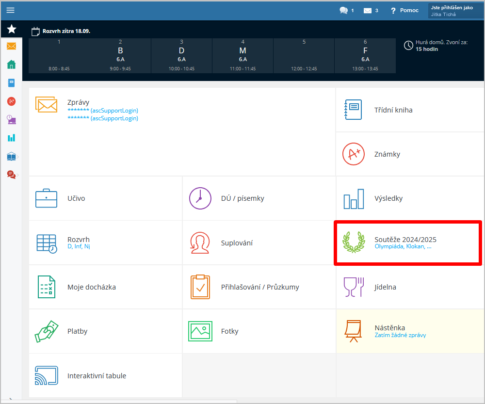Open the orange envelope sidebar icon
The height and width of the screenshot is (404, 485).
coord(12,47)
